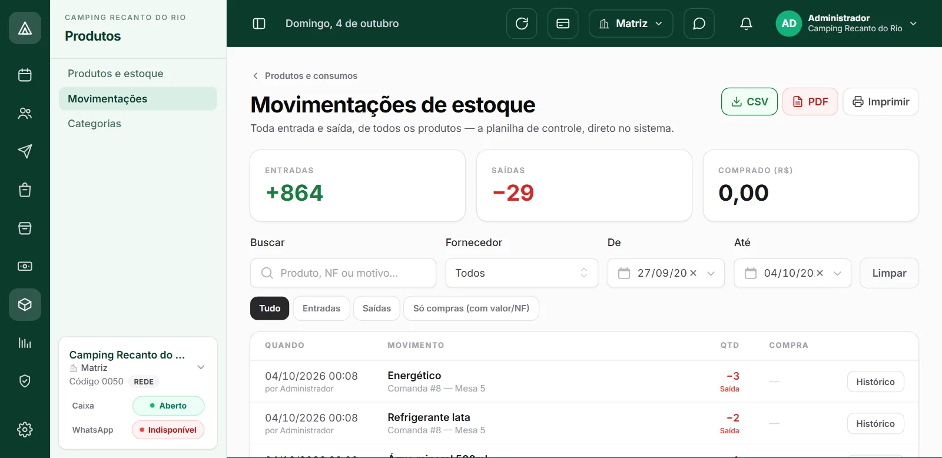This screenshot has height=458, width=942.
Task: Click the card icon button in top bar
Action: [x=563, y=24]
